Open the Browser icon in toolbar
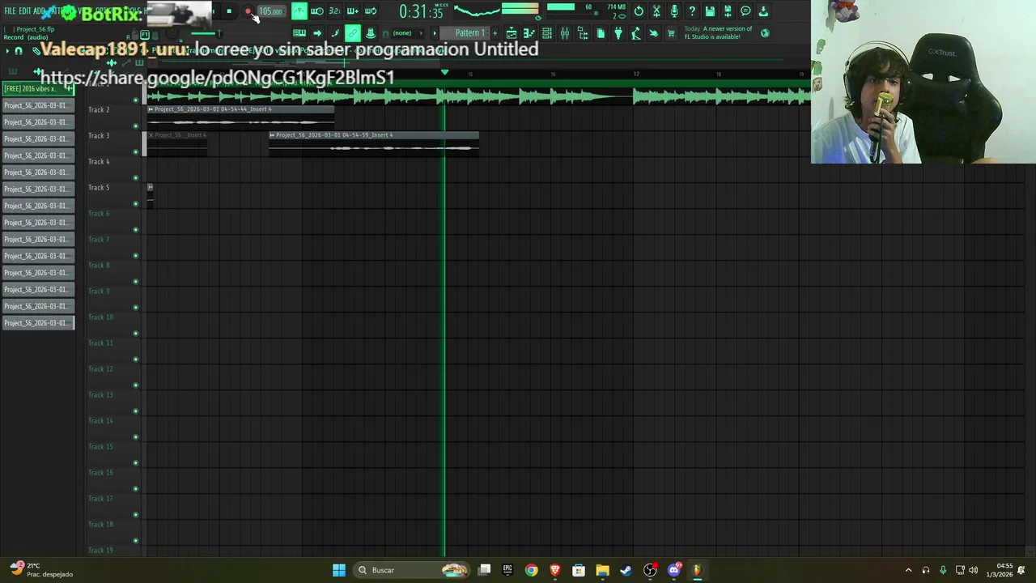The width and height of the screenshot is (1036, 583). [x=583, y=33]
